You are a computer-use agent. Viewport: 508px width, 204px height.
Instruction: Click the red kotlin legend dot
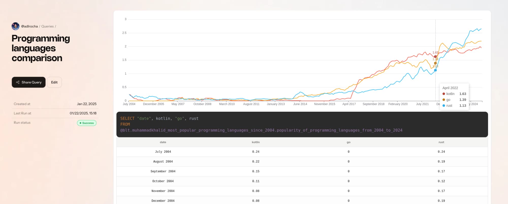(x=444, y=94)
